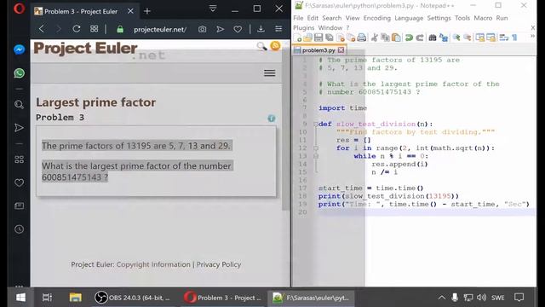This screenshot has width=545, height=307.
Task: Bookmark the page with the address bar heart icon
Action: 238,29
